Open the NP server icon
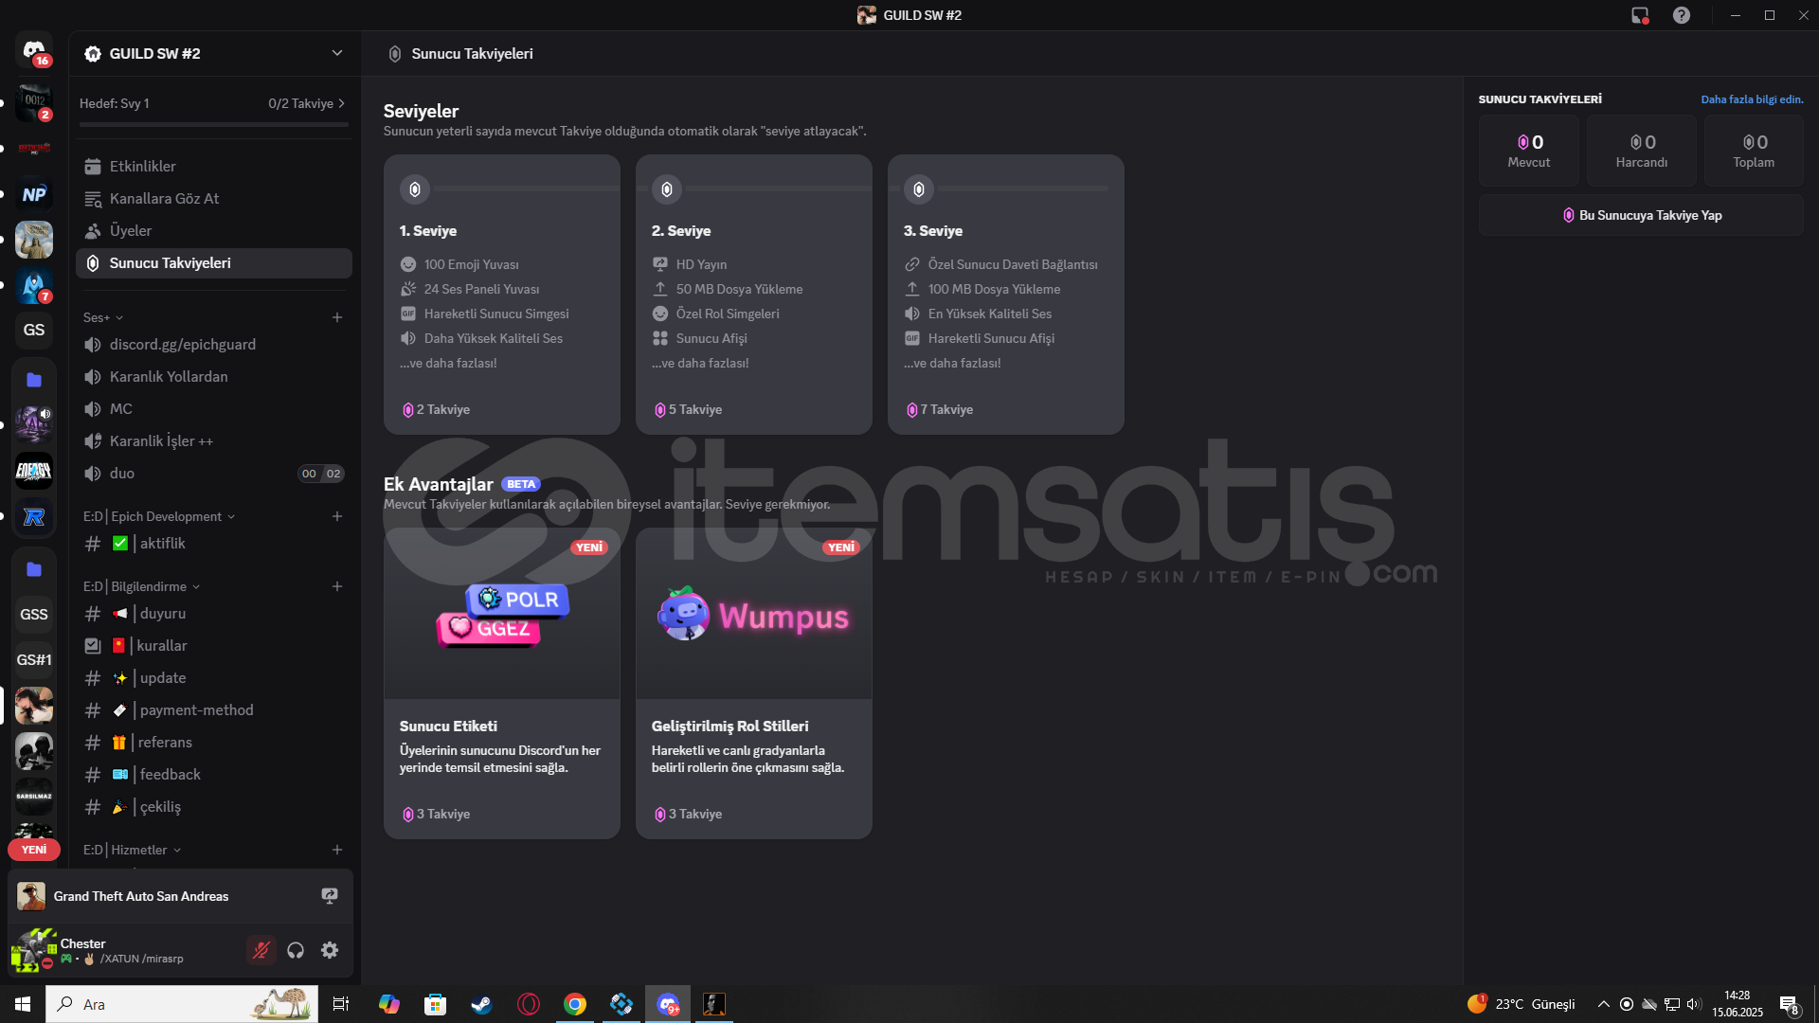The image size is (1819, 1023). tap(34, 194)
